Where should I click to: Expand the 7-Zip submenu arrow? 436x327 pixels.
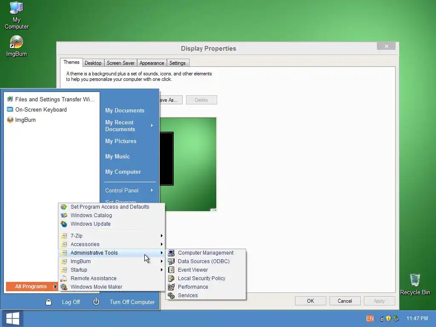point(161,236)
